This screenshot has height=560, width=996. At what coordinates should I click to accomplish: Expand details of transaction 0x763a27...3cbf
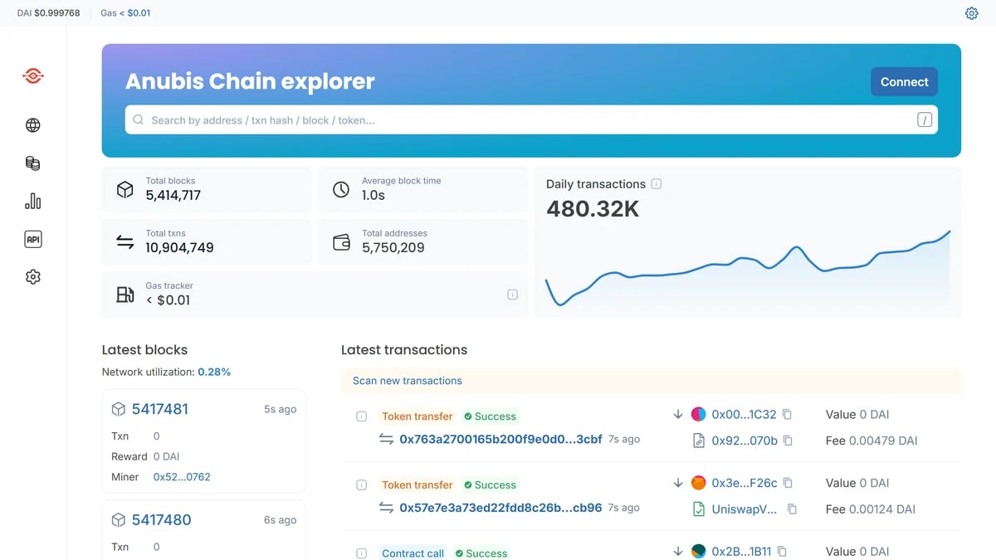pos(361,416)
